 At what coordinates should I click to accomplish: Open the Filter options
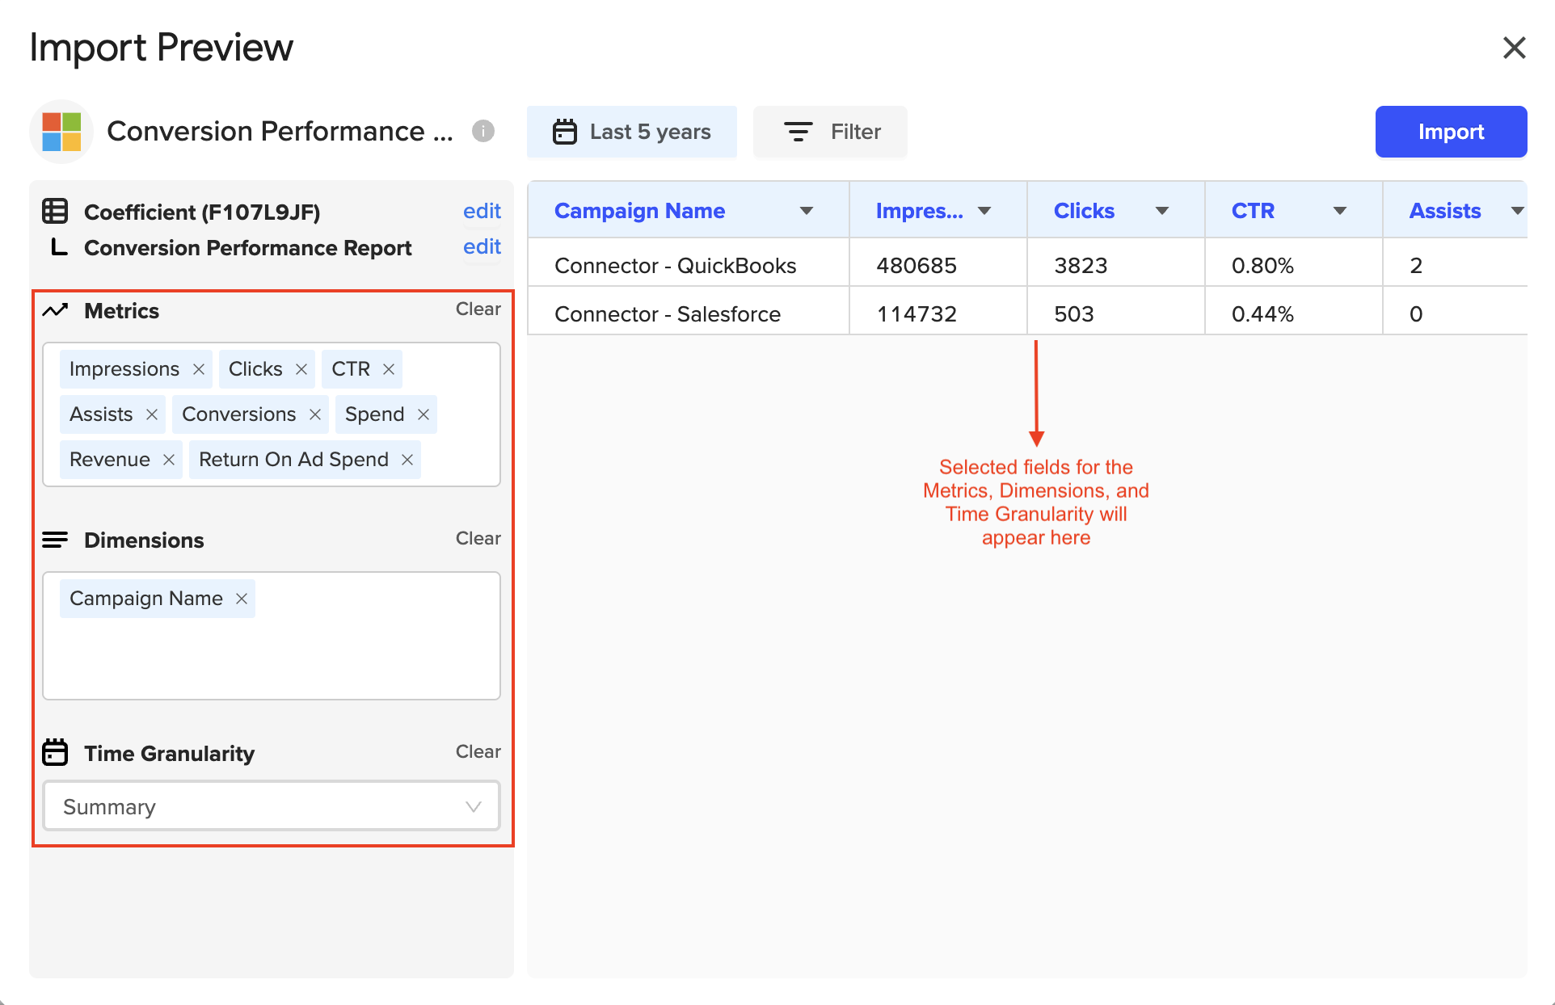click(830, 132)
